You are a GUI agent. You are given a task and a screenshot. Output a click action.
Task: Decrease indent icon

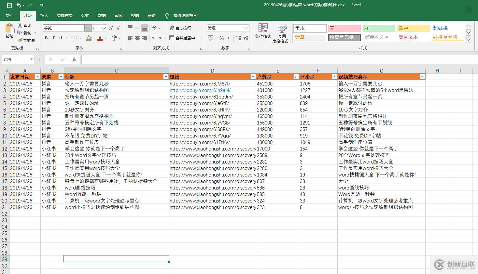pos(155,38)
